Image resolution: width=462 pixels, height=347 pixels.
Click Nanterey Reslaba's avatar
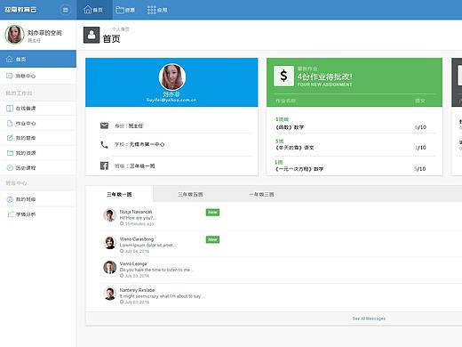pos(109,294)
